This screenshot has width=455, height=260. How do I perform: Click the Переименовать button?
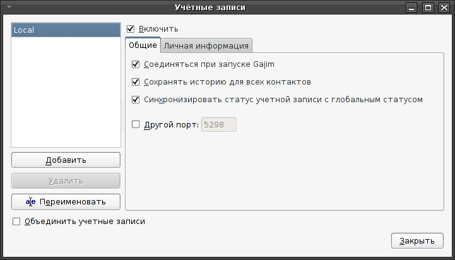click(66, 202)
